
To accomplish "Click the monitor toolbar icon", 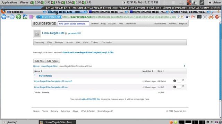I will pyautogui.click(x=199, y=17).
